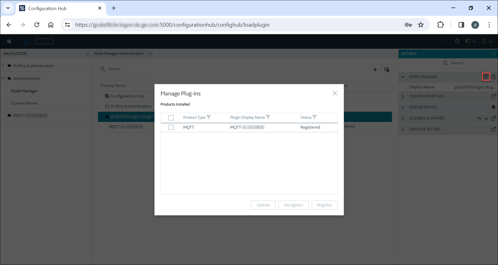Open Manage Plug-ins gear icon

click(x=486, y=77)
